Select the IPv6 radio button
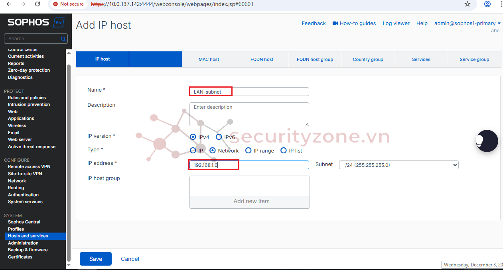Screen dimensions: 503x270 (219, 137)
